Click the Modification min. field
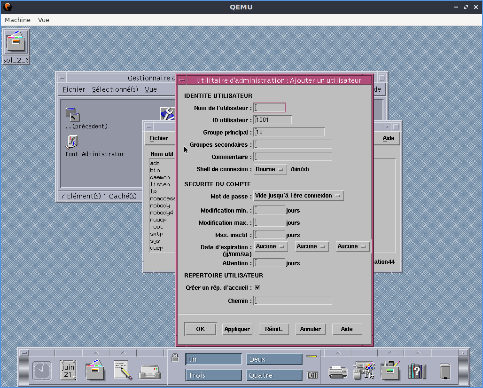This screenshot has height=388, width=483. point(270,210)
